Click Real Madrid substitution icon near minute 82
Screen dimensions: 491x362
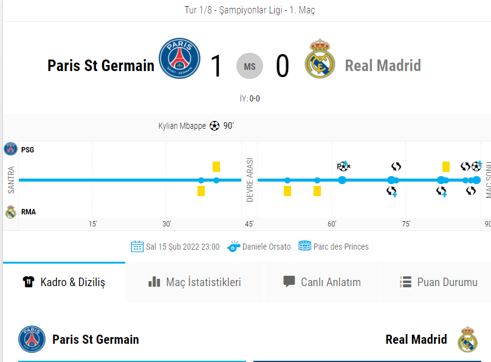[442, 191]
